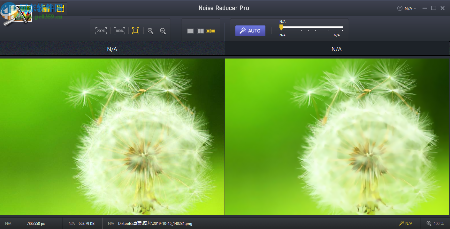Open the yellow folder icon
Screen dimensions: 450x229
[46, 8]
